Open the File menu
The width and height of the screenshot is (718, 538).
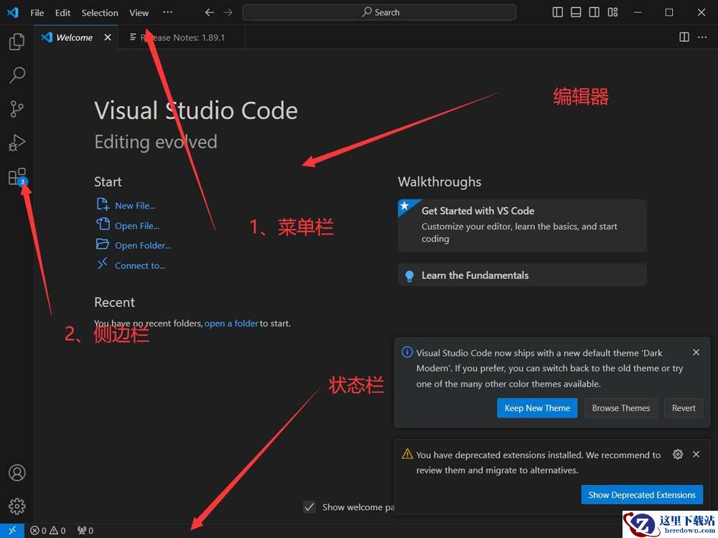click(x=37, y=13)
